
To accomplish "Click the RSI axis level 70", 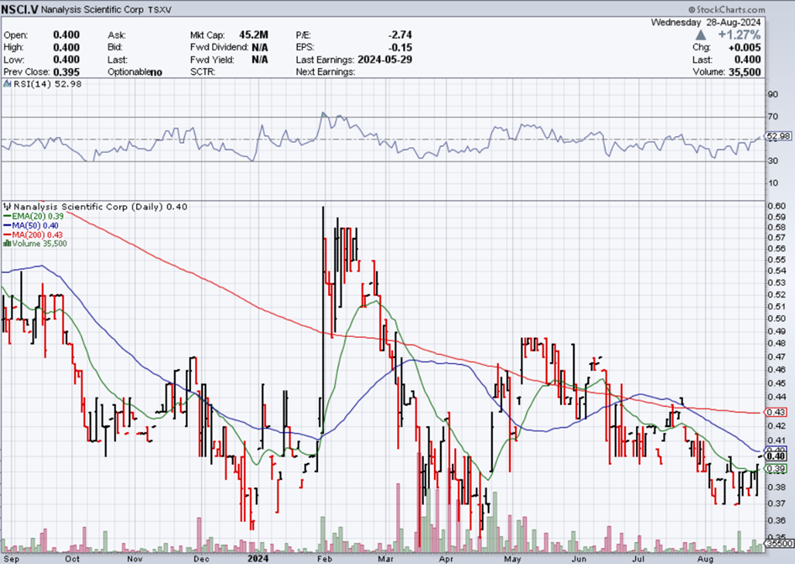I will (x=772, y=117).
